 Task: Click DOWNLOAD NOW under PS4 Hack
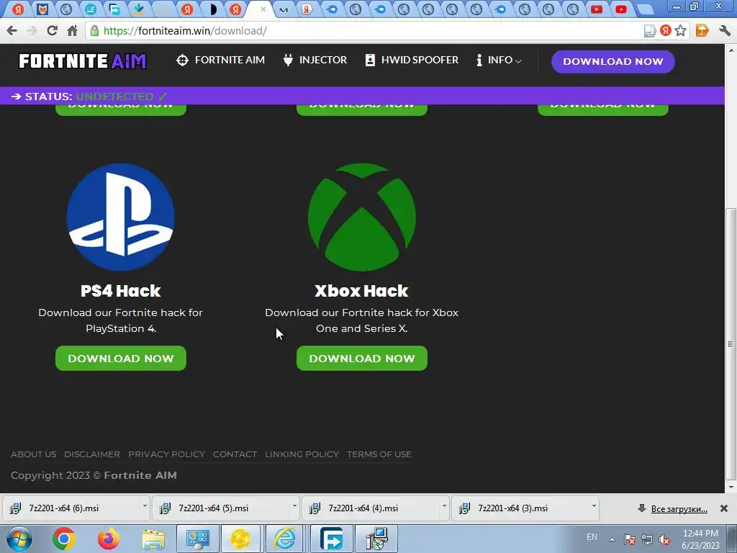tap(121, 359)
